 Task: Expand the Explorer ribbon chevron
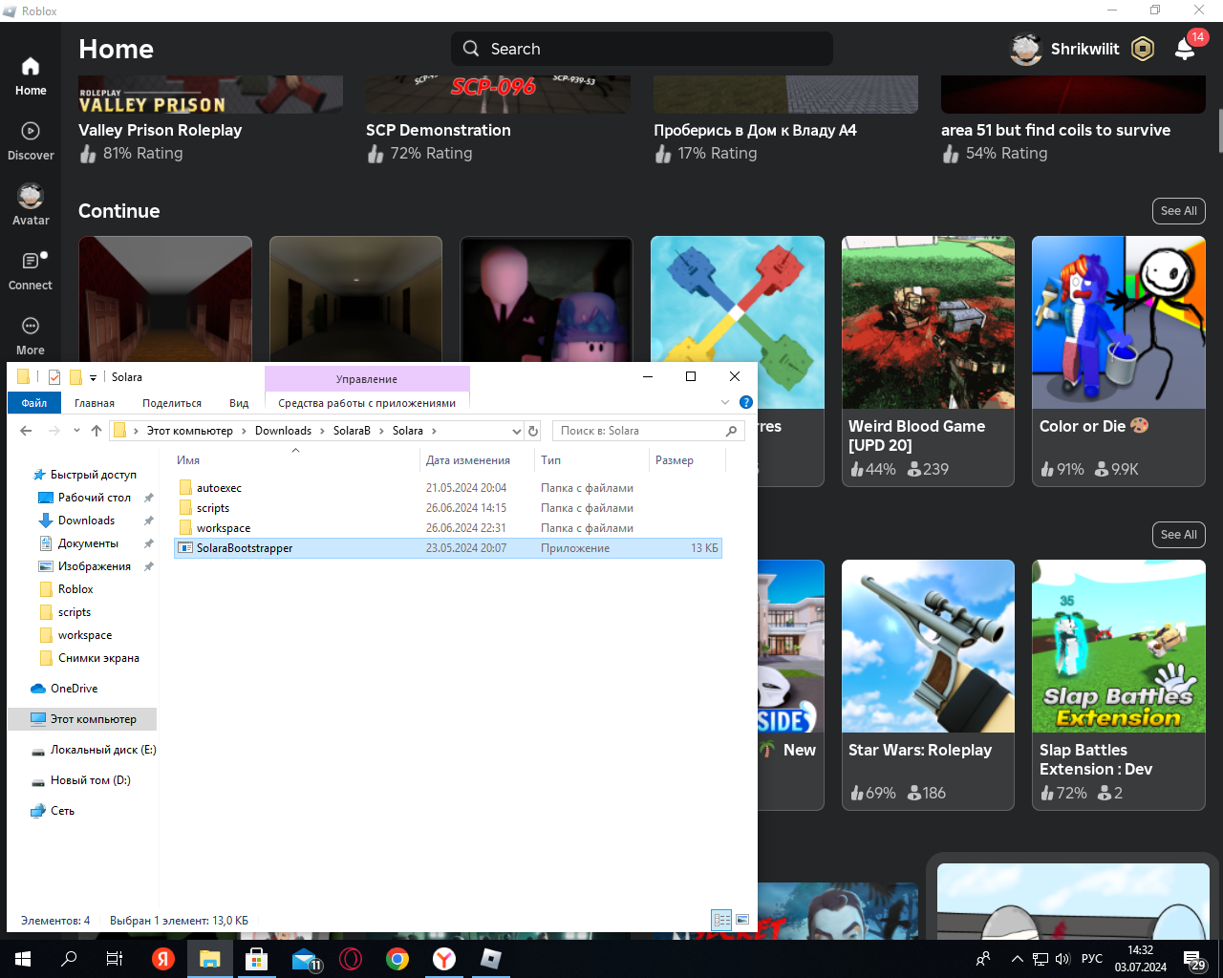725,402
